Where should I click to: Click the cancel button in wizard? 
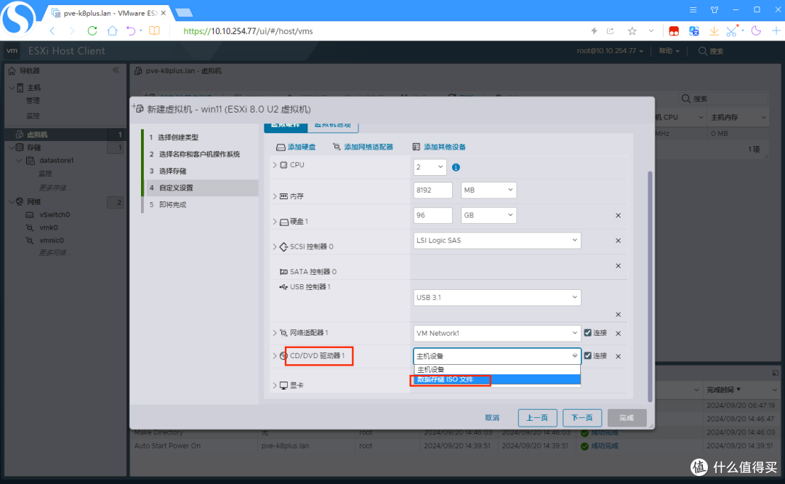click(x=492, y=417)
